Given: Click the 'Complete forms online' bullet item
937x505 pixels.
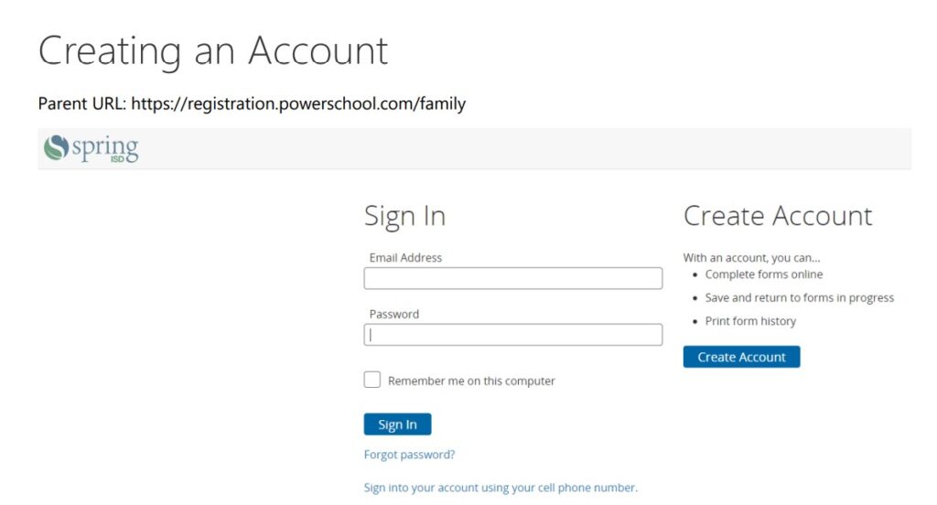Looking at the screenshot, I should (764, 274).
